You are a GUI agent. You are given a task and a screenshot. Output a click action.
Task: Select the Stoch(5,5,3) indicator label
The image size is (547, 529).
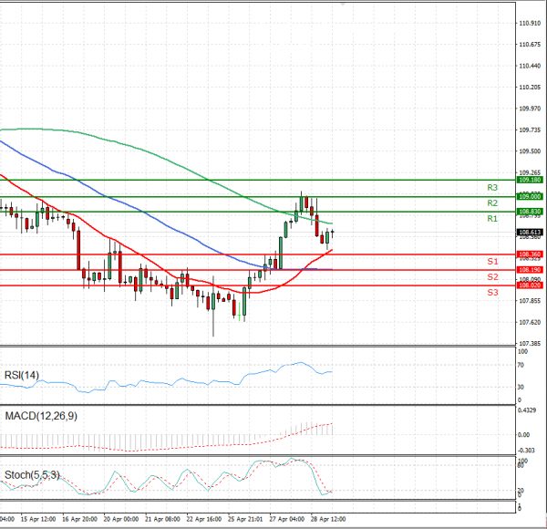(33, 473)
